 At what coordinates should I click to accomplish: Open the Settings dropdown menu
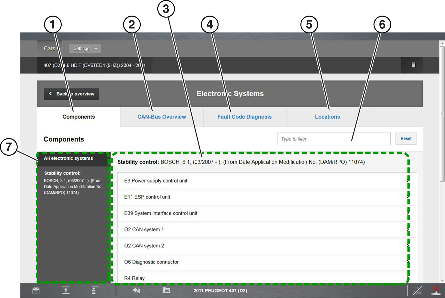(x=85, y=49)
